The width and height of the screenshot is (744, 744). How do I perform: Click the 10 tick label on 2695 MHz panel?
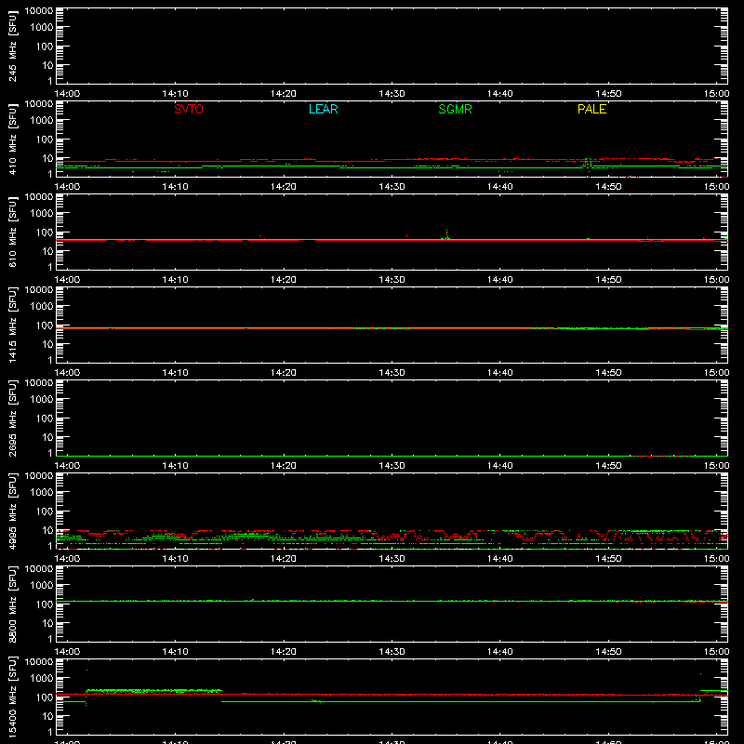(x=47, y=437)
